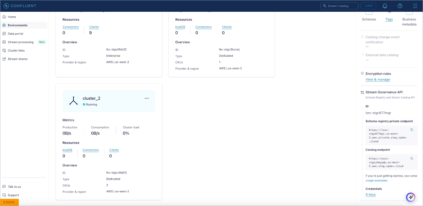Copy the Catalog endpoint URL
This screenshot has width=423, height=206.
click(x=412, y=159)
